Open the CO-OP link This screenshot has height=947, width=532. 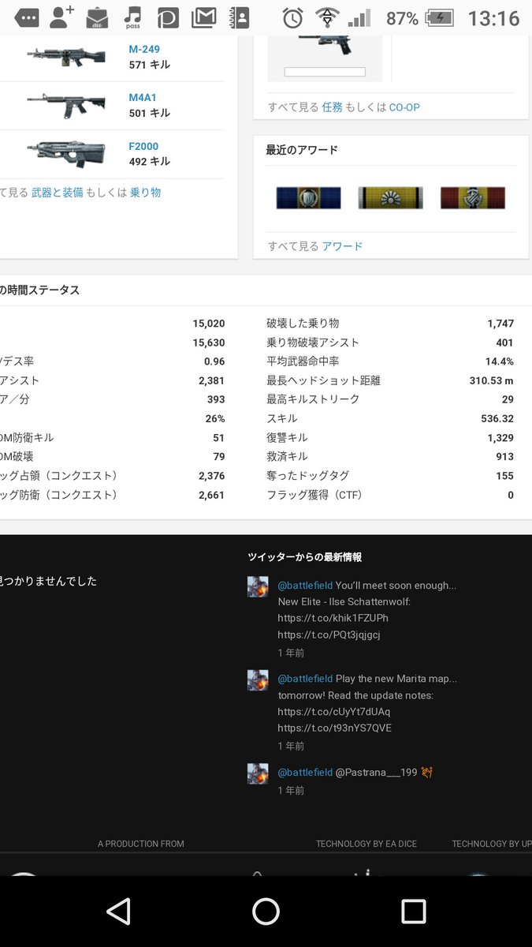[404, 107]
